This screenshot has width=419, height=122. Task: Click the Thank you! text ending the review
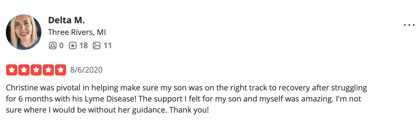tap(189, 110)
